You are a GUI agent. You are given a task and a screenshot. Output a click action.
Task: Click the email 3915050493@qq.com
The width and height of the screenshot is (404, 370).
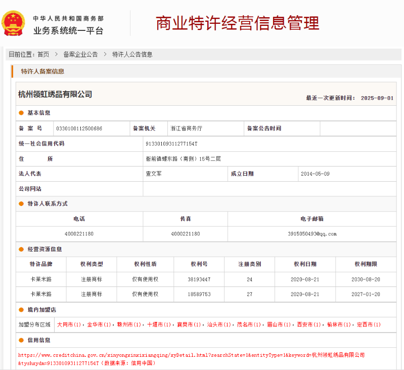tap(312, 234)
